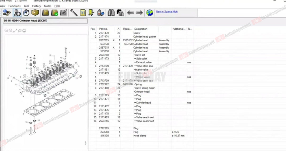
Task: Open the Help menu
Action: tap(57, 6)
